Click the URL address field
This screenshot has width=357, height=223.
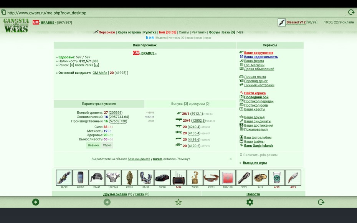[175, 13]
